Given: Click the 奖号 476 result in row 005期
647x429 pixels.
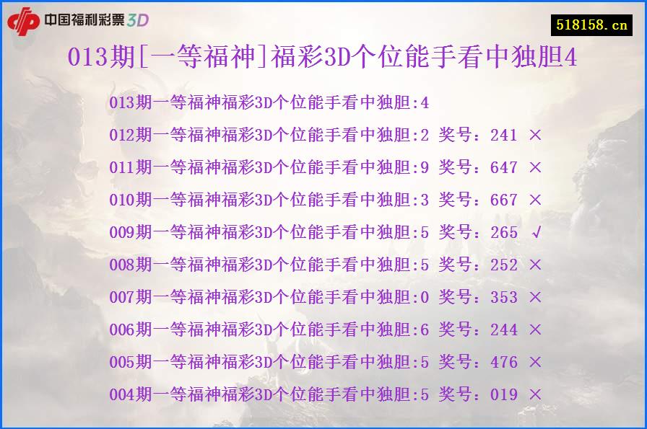Looking at the screenshot, I should point(478,362).
